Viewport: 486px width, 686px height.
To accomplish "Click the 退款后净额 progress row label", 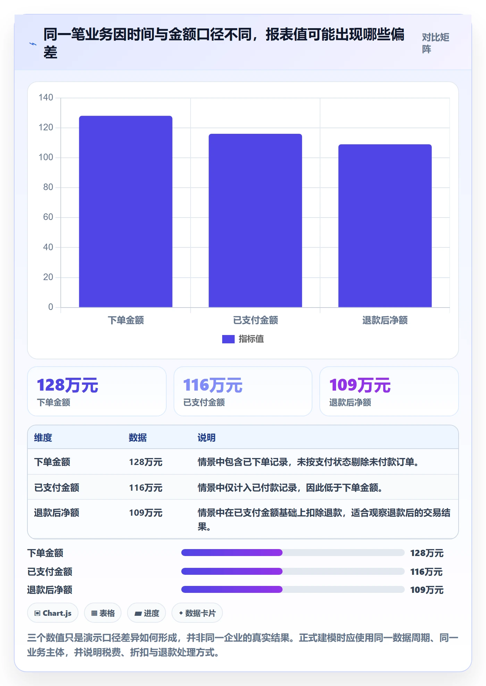I will pos(50,590).
